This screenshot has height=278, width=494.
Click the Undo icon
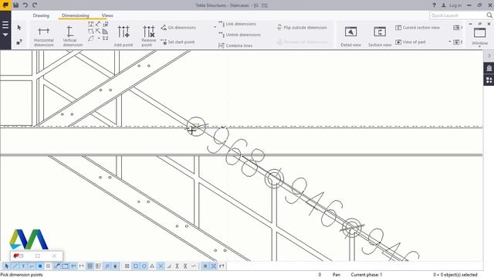pos(25,5)
